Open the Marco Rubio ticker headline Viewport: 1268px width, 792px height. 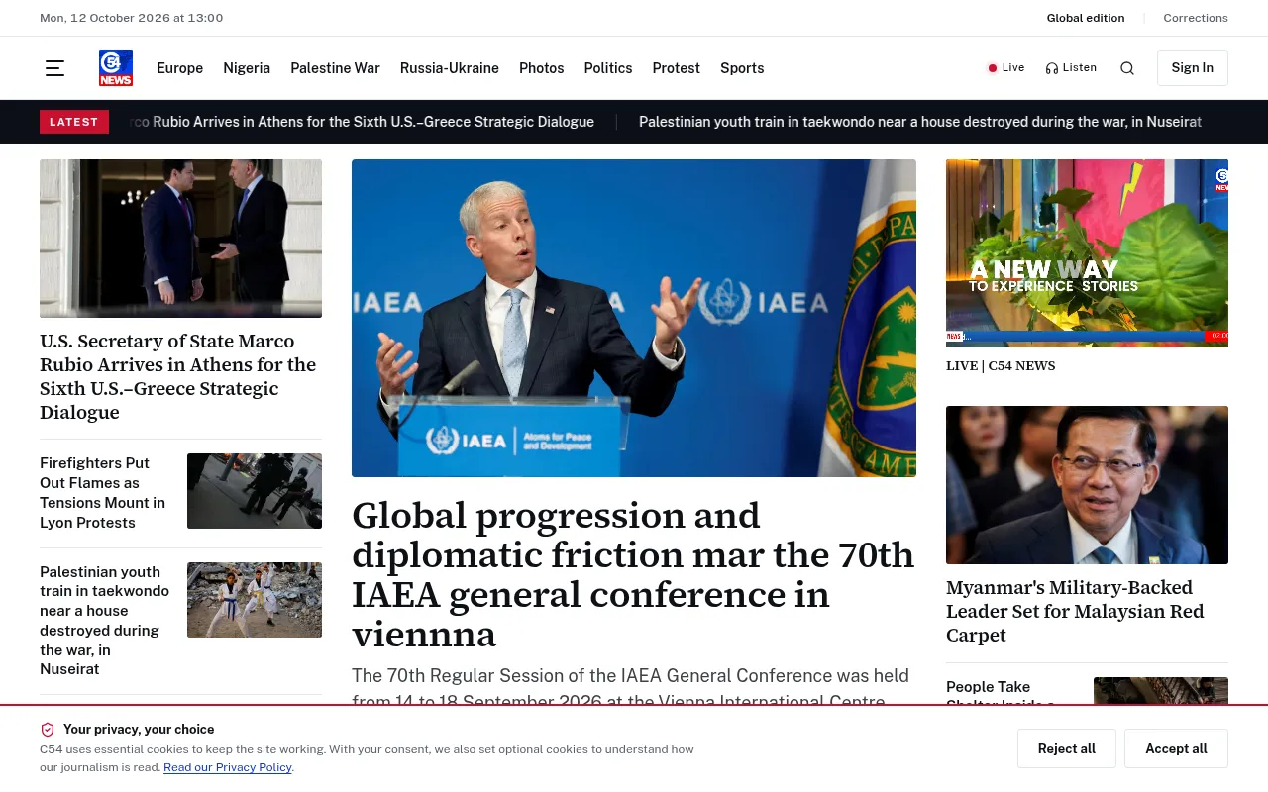pos(363,122)
